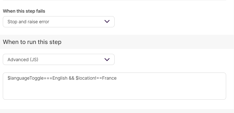This screenshot has width=234, height=113.
Task: Open the Stop and raise error dropdown
Action: 59,22
